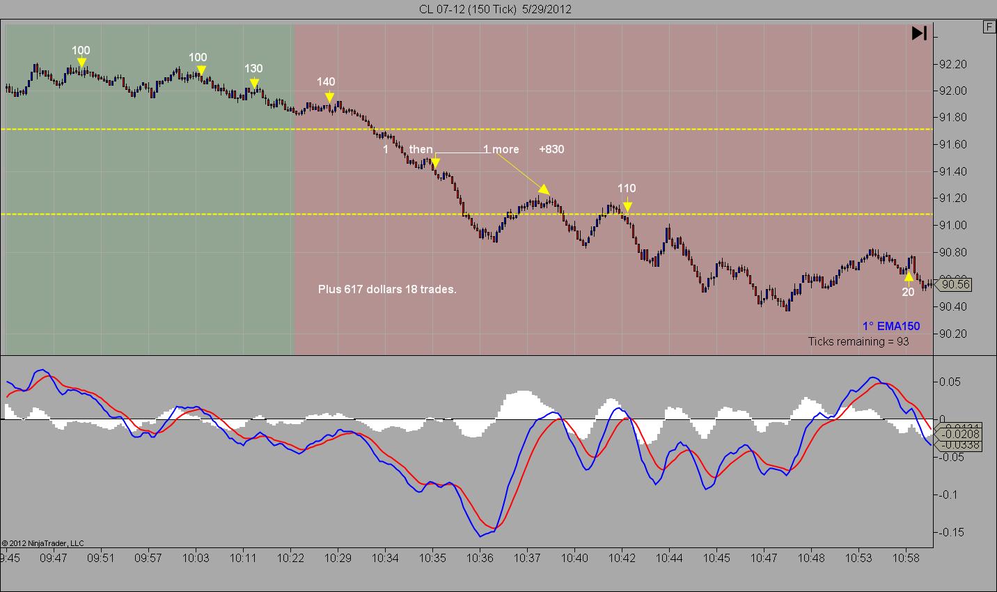Click the 10:42 time axis label
997x592 pixels.
(622, 558)
